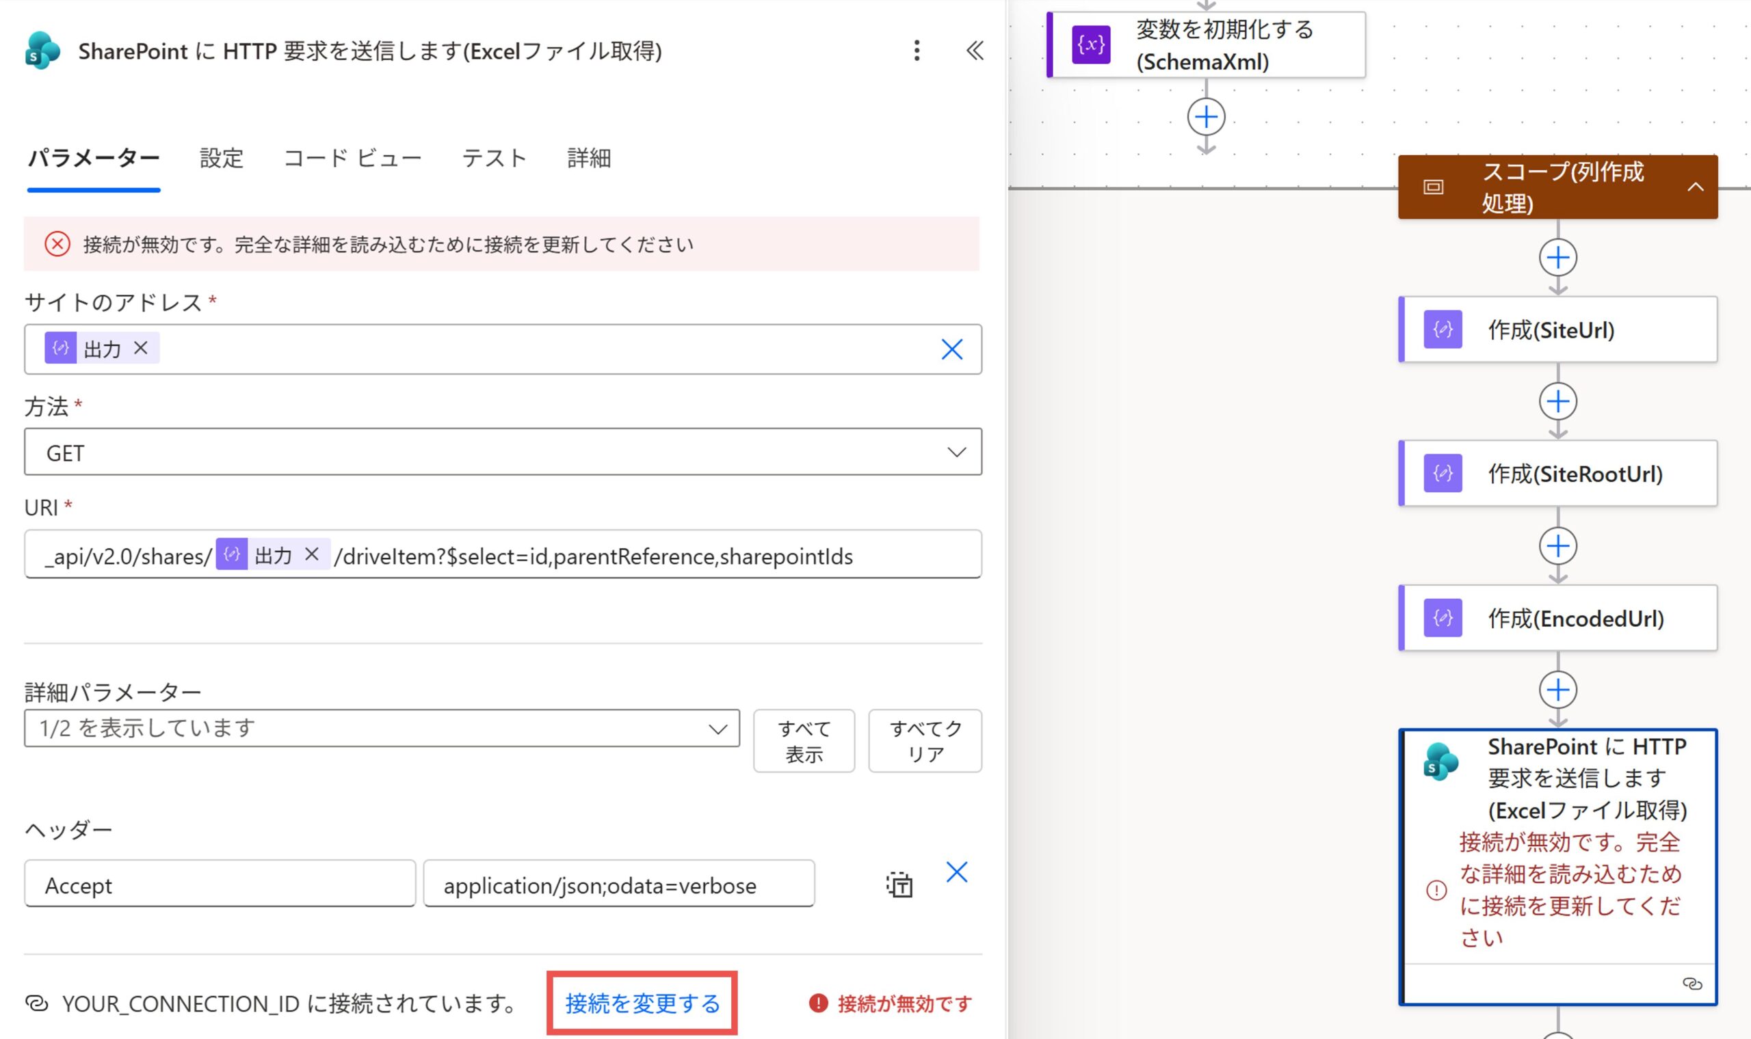Collapse the panel with the double chevron
The height and width of the screenshot is (1039, 1751).
(975, 51)
